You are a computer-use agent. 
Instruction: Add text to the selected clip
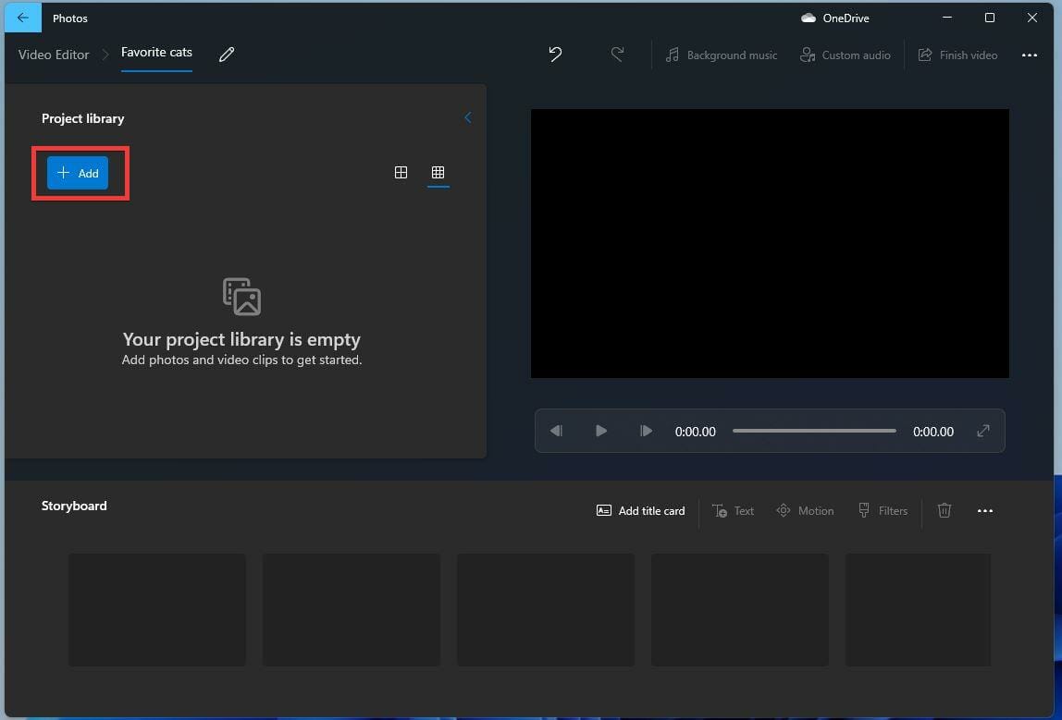click(732, 510)
